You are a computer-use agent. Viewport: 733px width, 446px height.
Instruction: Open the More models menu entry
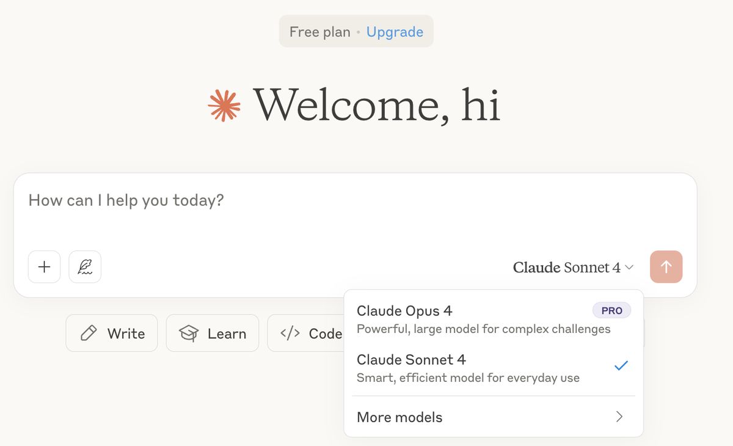(399, 417)
